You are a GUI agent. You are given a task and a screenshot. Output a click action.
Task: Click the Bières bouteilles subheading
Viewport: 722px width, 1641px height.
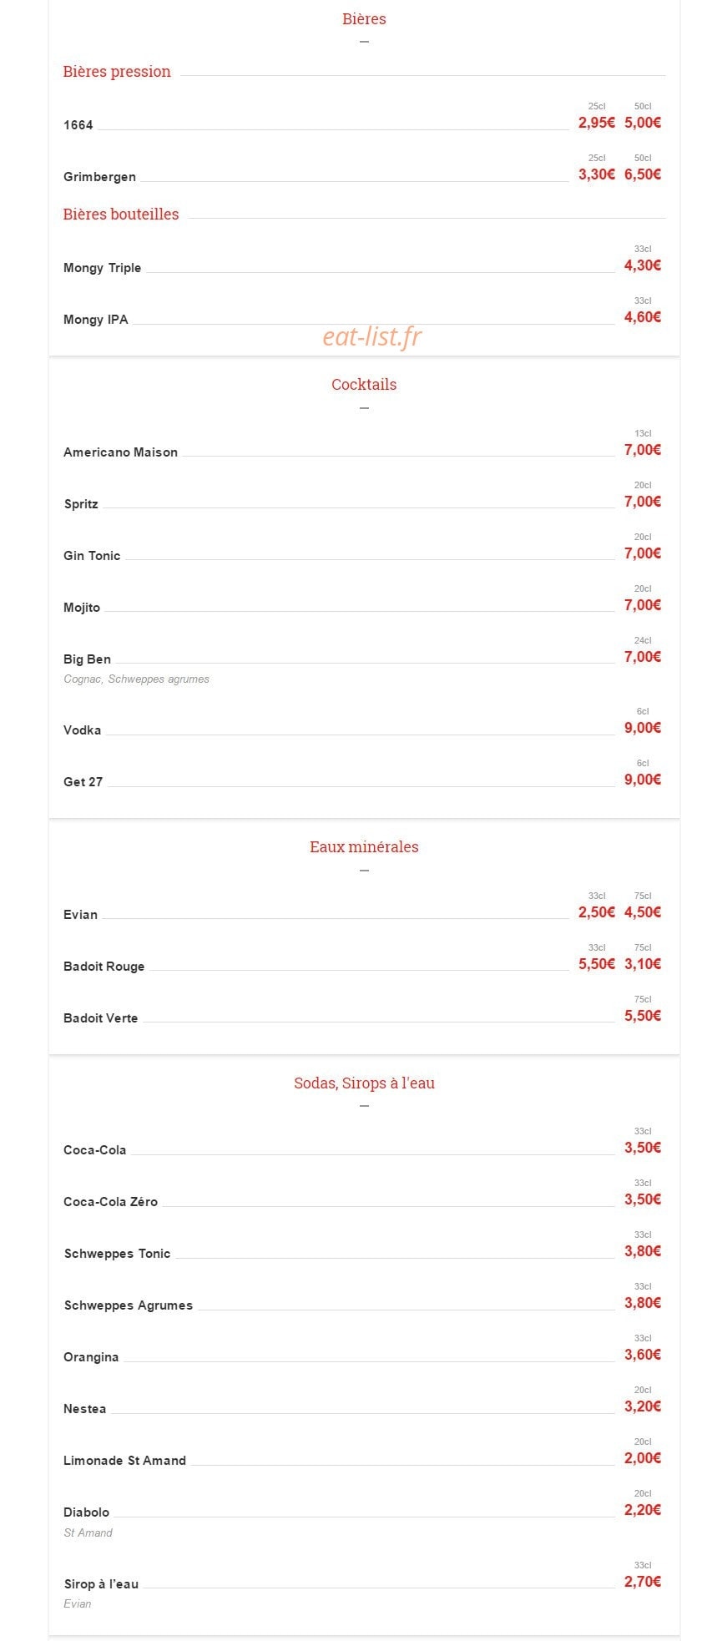(121, 215)
